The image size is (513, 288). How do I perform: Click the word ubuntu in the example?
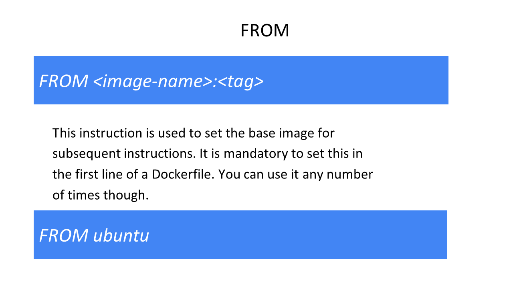coord(121,236)
